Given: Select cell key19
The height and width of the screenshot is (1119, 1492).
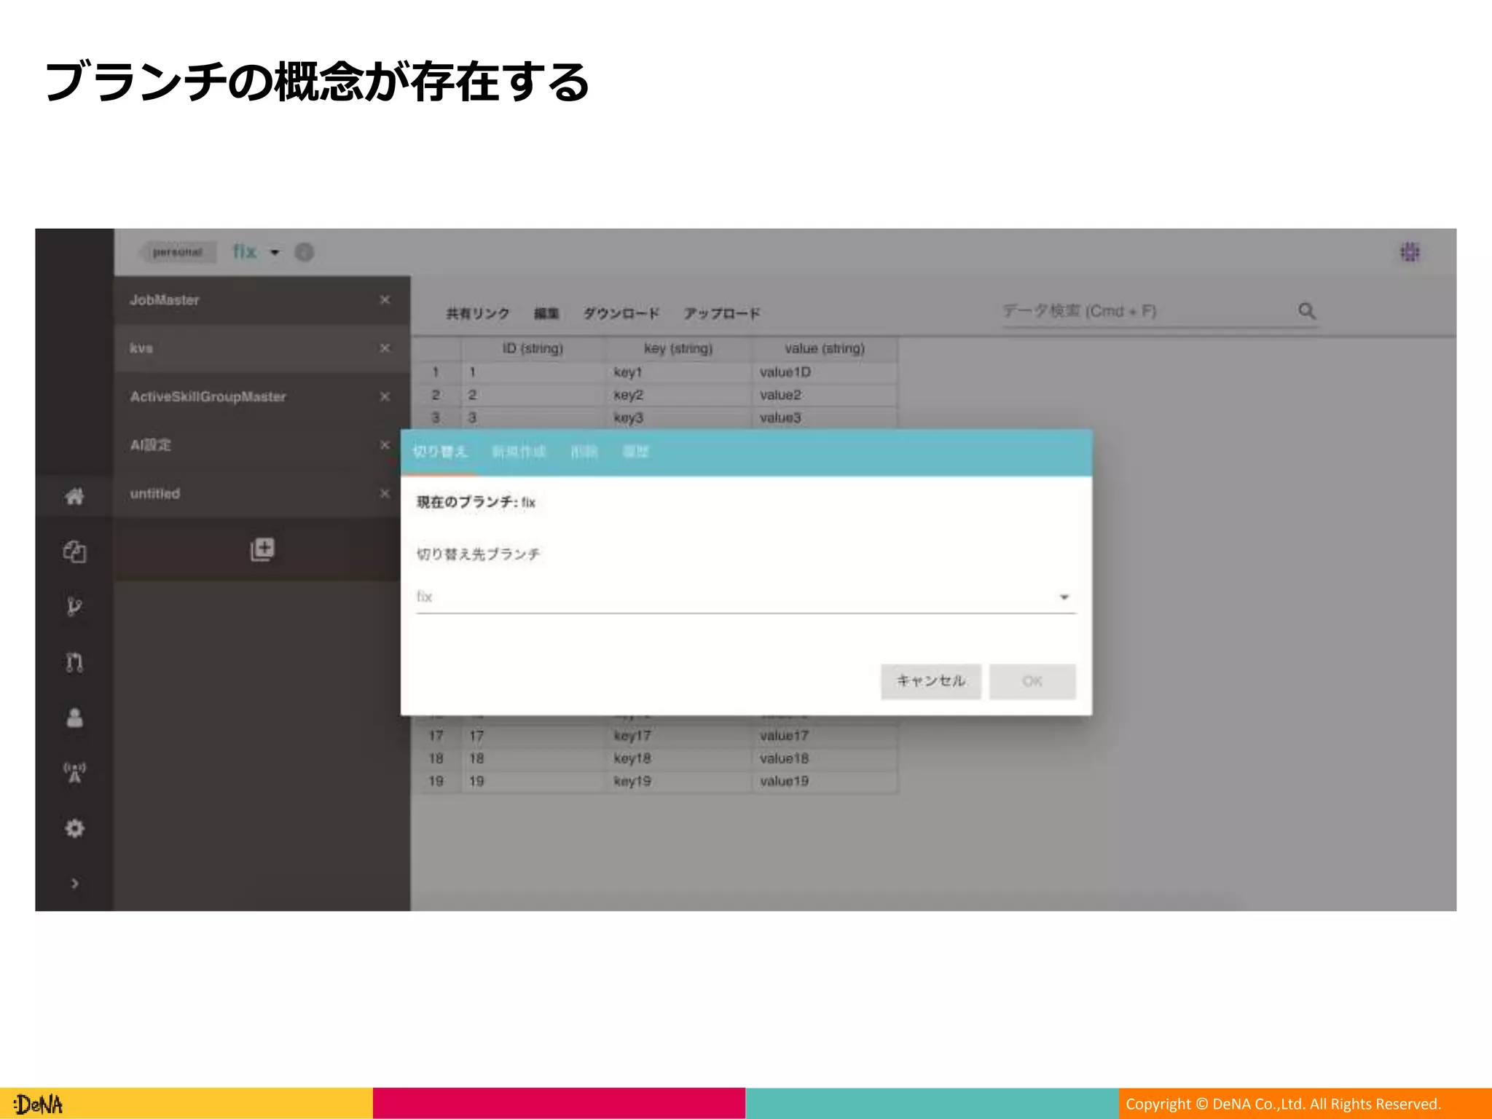Looking at the screenshot, I should click(x=678, y=781).
